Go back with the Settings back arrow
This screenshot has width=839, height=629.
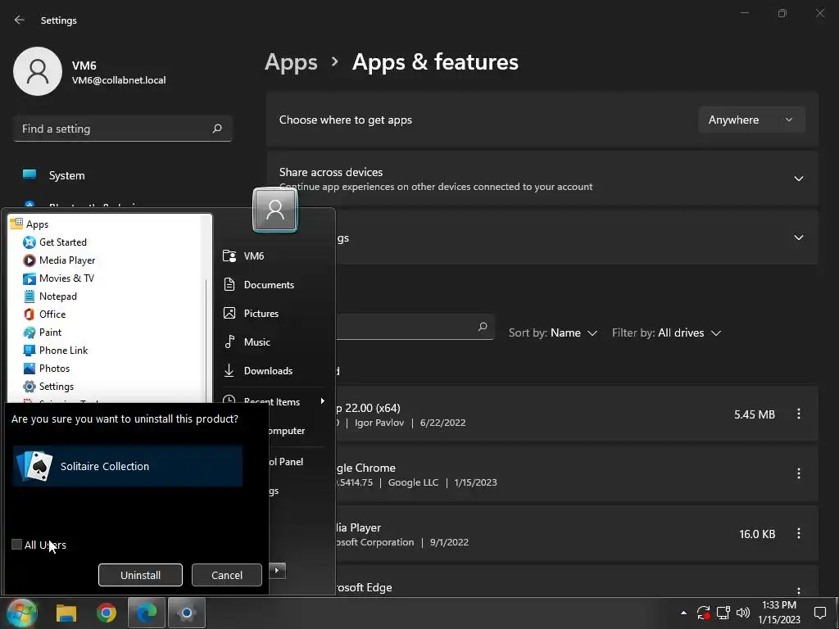[20, 20]
